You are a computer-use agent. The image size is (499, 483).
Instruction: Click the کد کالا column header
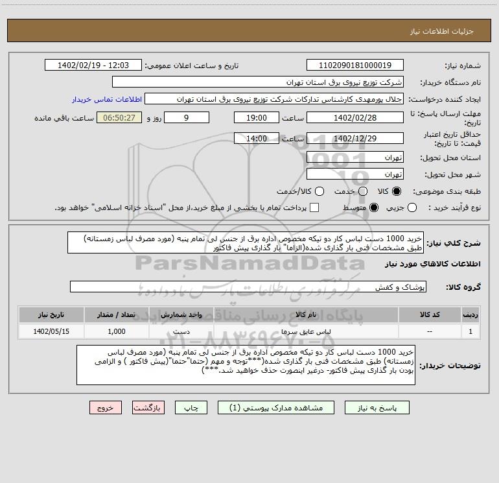(430, 314)
